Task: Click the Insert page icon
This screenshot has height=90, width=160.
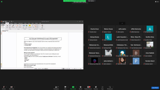Action: pyautogui.click(x=33, y=26)
